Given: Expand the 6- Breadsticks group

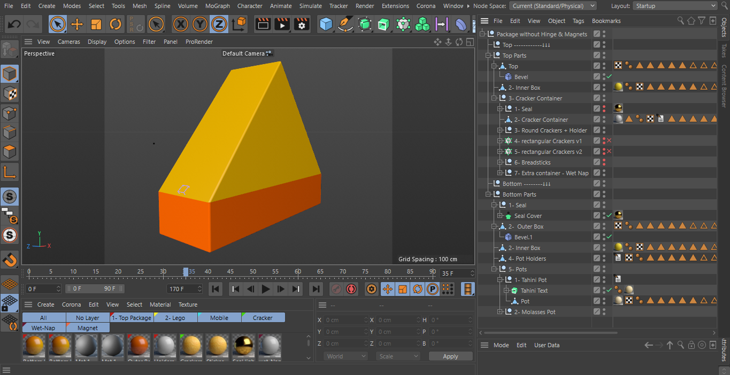Looking at the screenshot, I should point(500,162).
